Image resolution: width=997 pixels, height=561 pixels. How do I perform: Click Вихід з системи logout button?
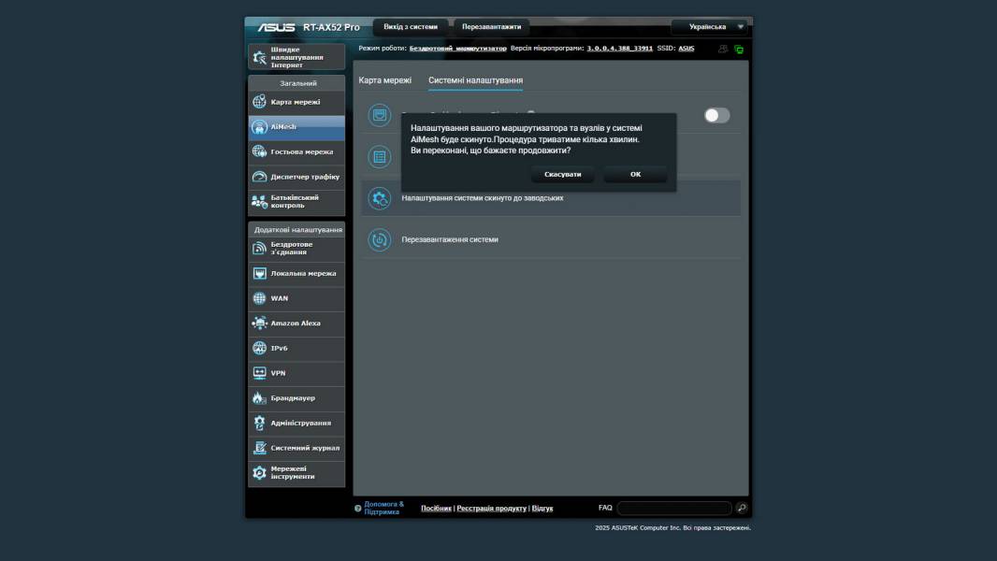410,27
